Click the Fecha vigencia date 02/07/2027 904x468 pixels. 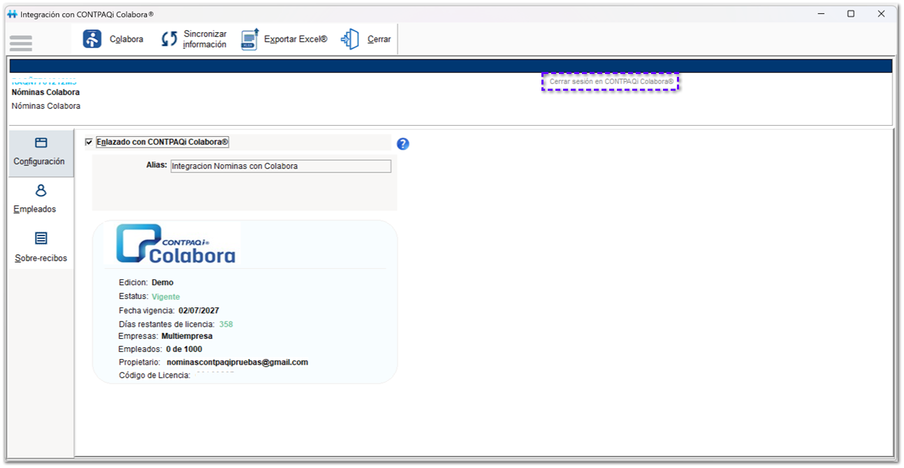[x=199, y=310]
